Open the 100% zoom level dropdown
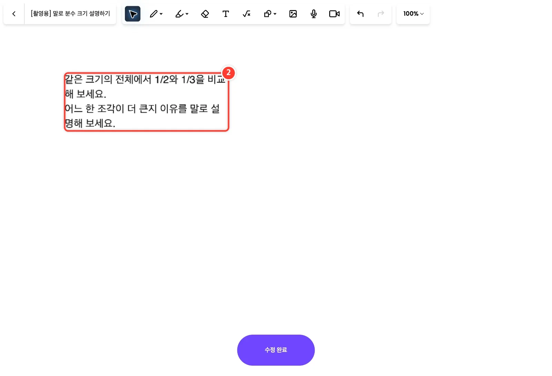The width and height of the screenshot is (552, 376). pyautogui.click(x=413, y=14)
